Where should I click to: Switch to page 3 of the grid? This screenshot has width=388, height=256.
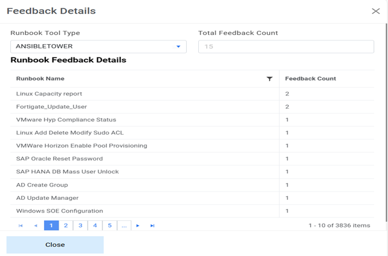pos(80,226)
